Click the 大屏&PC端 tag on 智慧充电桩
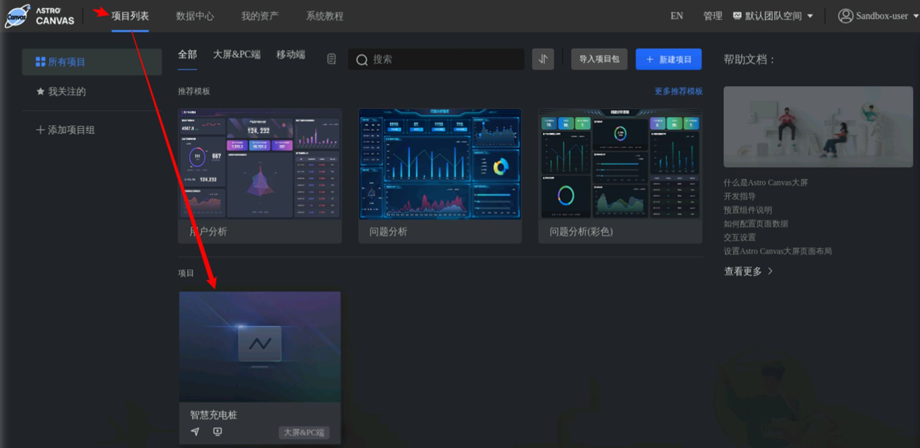 click(x=304, y=433)
